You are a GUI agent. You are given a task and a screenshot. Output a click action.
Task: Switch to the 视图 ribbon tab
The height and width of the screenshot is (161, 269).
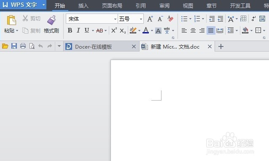coord(188,5)
